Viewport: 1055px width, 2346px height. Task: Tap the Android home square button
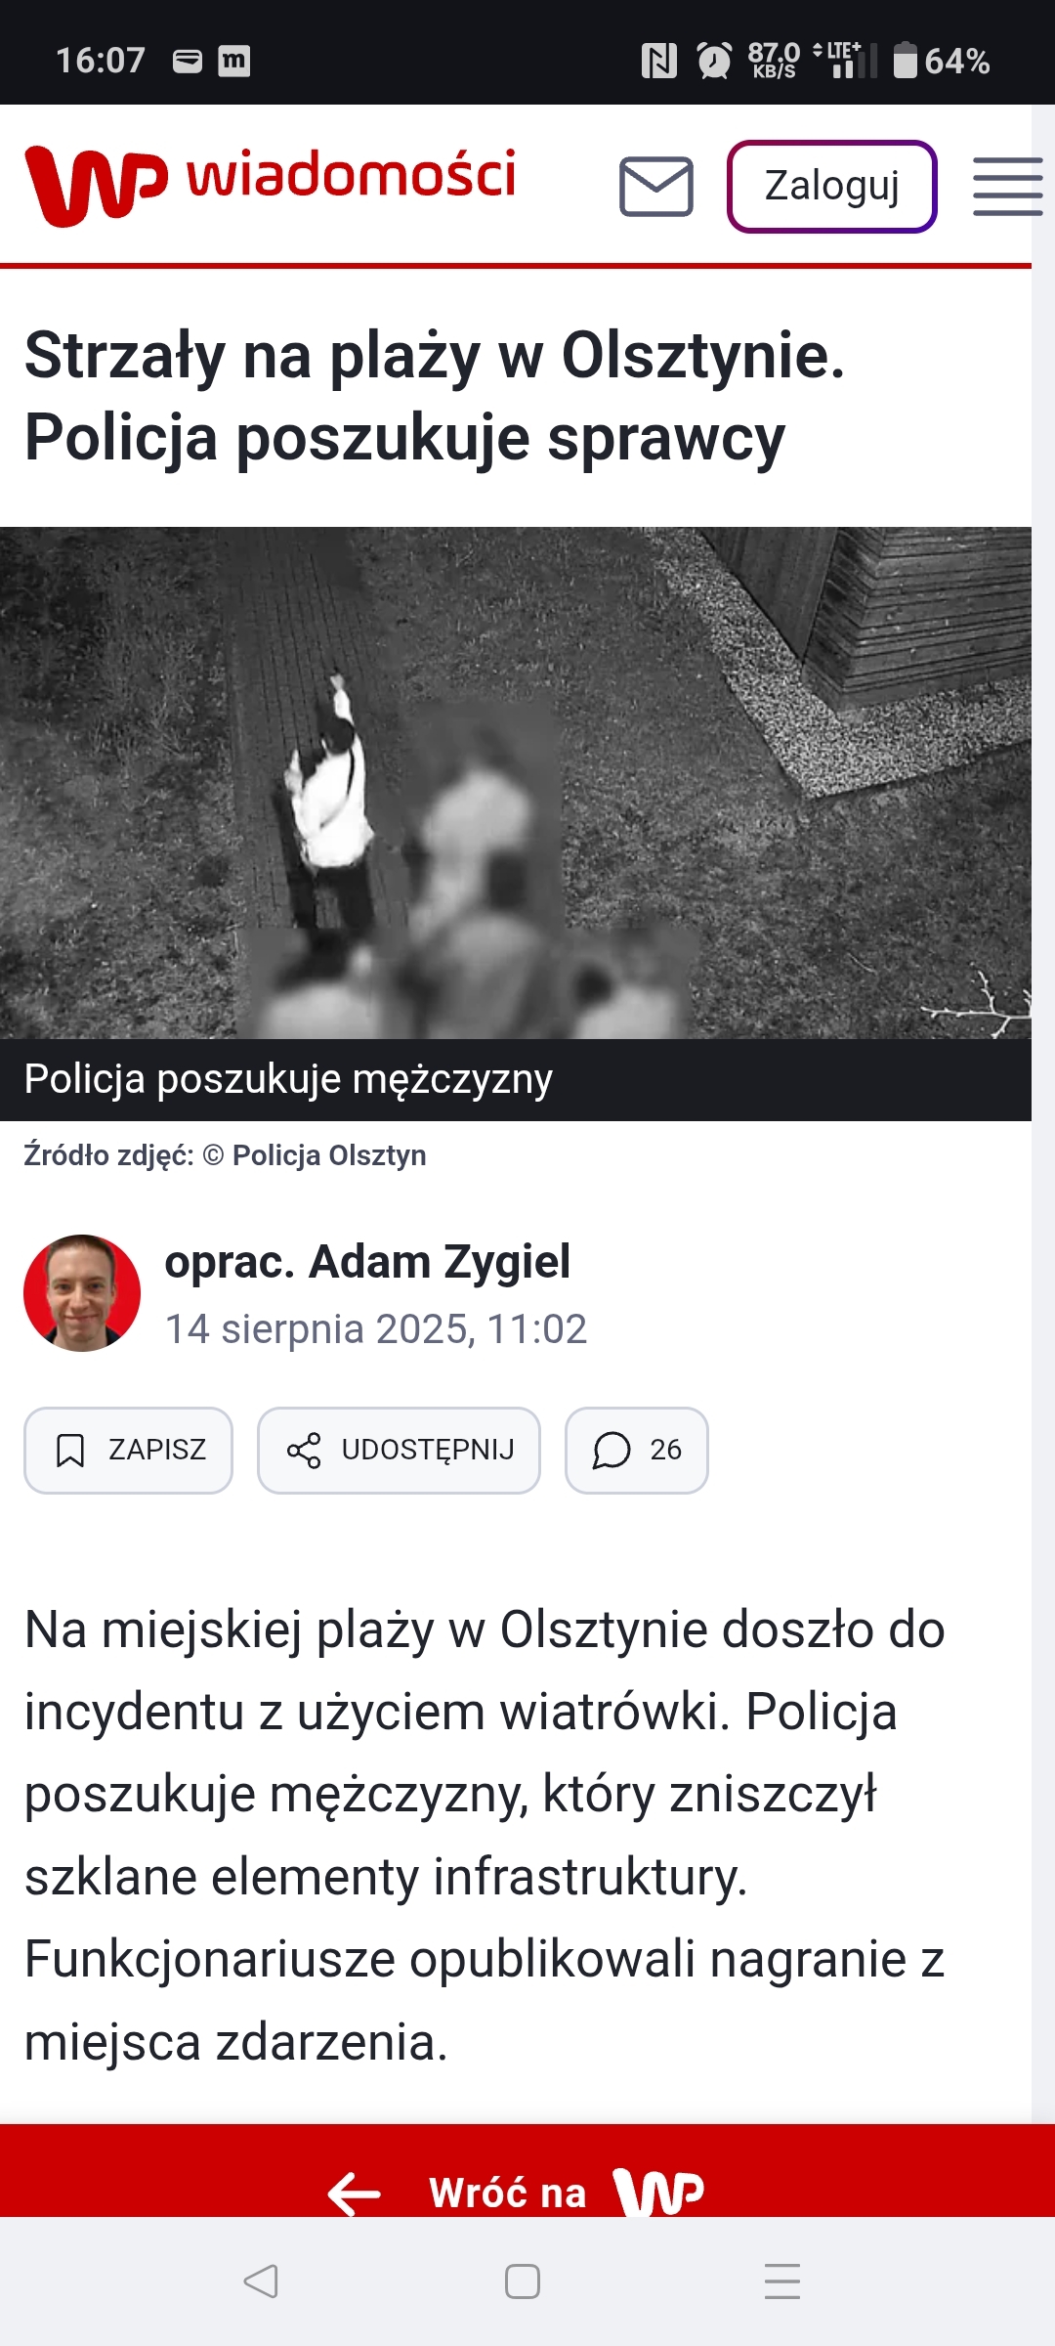click(x=523, y=2281)
